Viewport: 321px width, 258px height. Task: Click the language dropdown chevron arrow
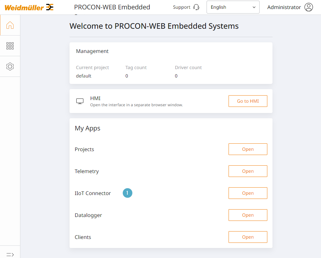click(254, 7)
